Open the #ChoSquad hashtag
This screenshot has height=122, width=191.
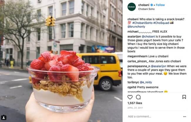tap(161, 23)
